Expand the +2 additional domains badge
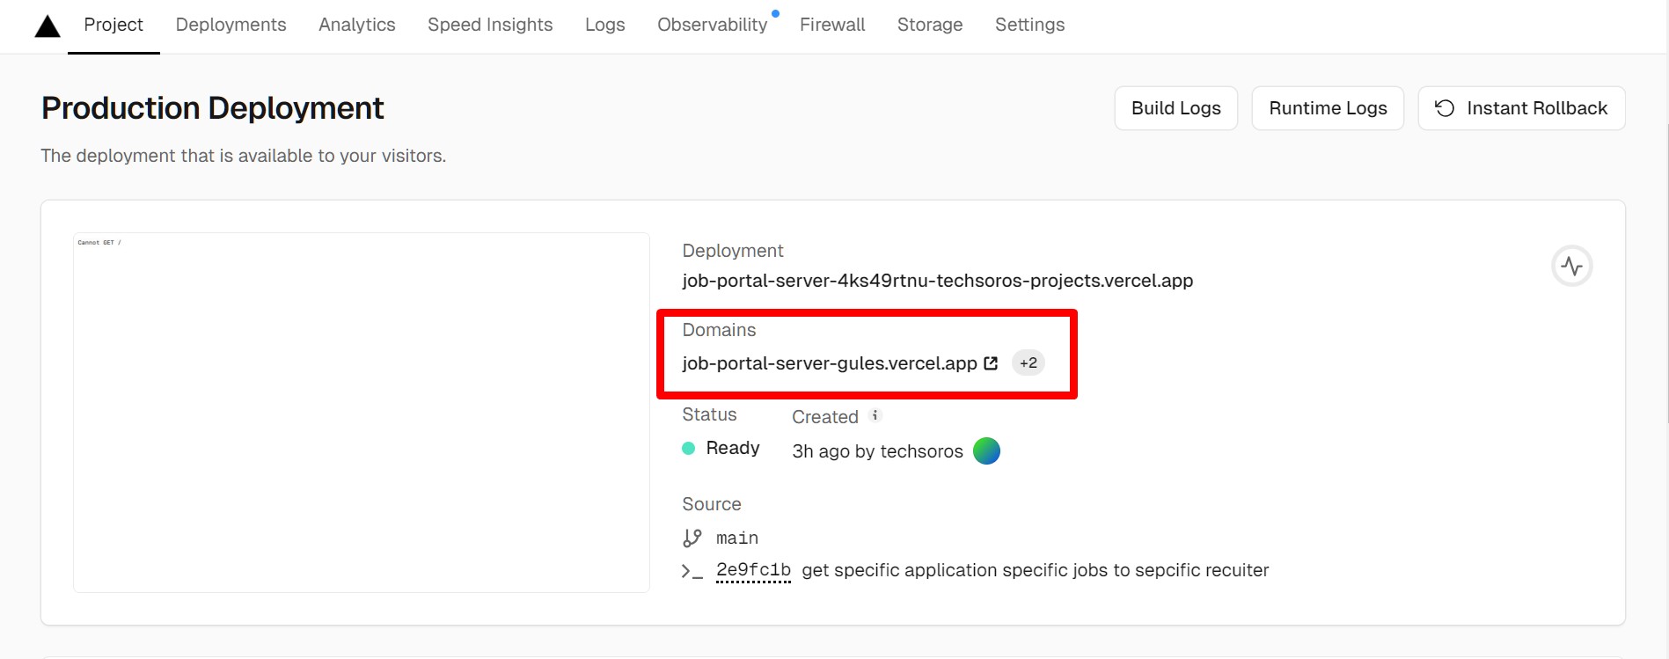This screenshot has width=1669, height=659. tap(1028, 363)
